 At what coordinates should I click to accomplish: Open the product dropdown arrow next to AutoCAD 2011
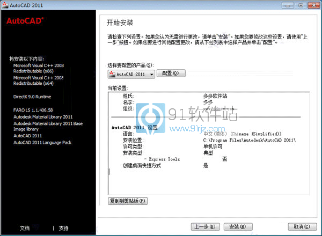151,73
